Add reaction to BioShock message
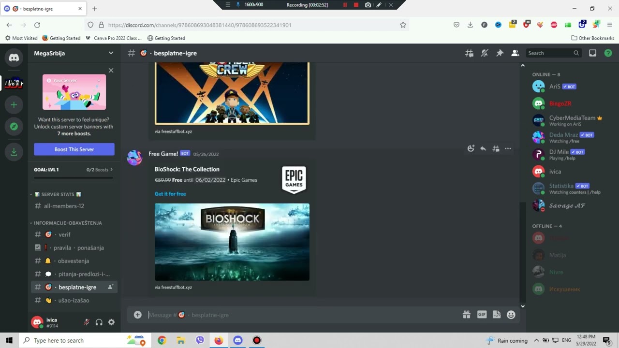Screen dimensions: 619x348 click(471, 148)
